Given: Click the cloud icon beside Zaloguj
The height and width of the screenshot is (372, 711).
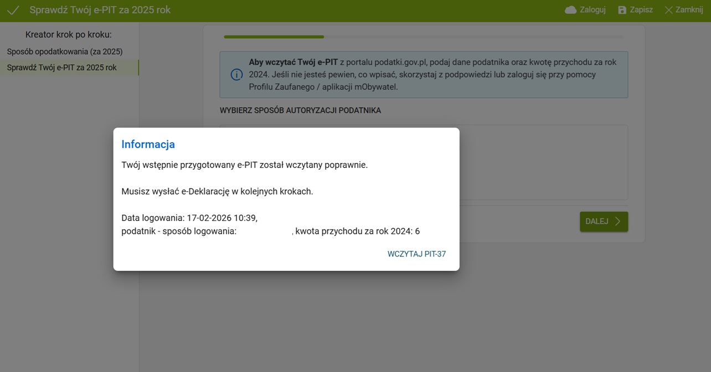Looking at the screenshot, I should [570, 10].
